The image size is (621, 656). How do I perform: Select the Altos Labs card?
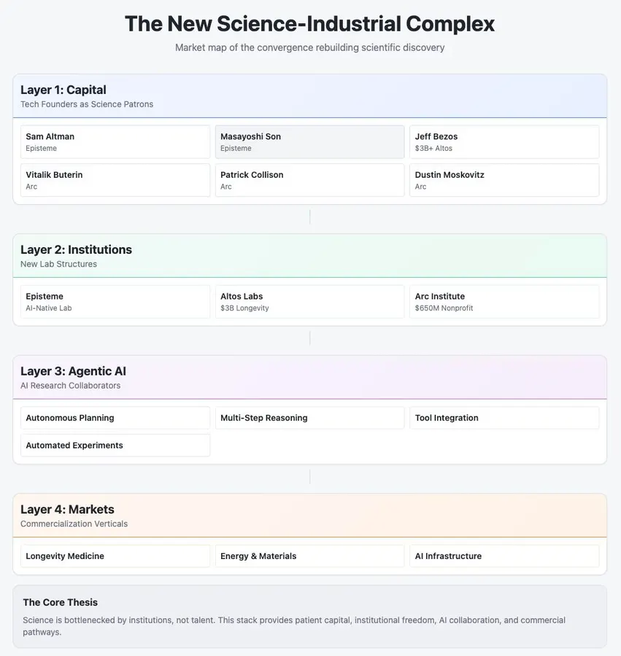point(309,302)
